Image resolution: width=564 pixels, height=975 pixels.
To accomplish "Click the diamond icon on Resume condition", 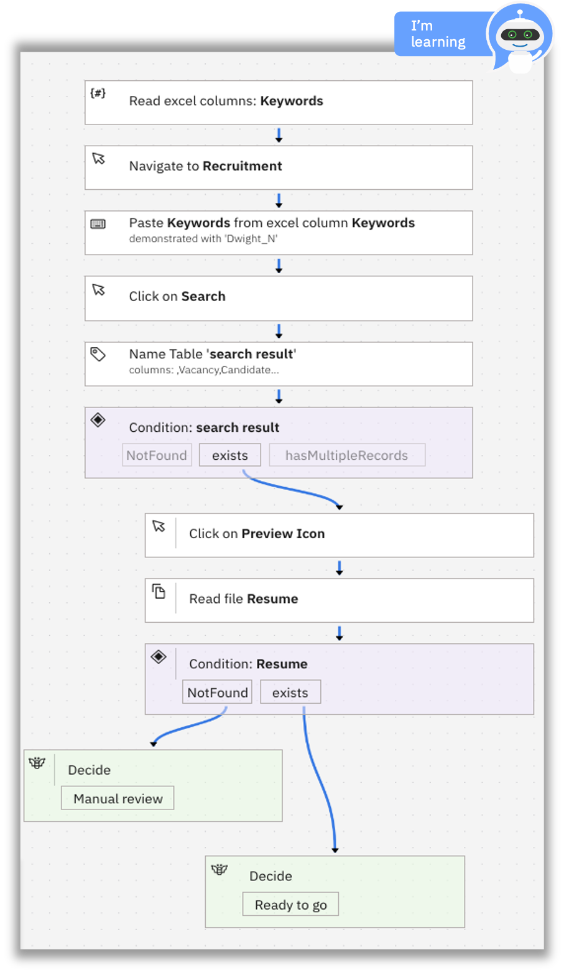I will pyautogui.click(x=159, y=656).
